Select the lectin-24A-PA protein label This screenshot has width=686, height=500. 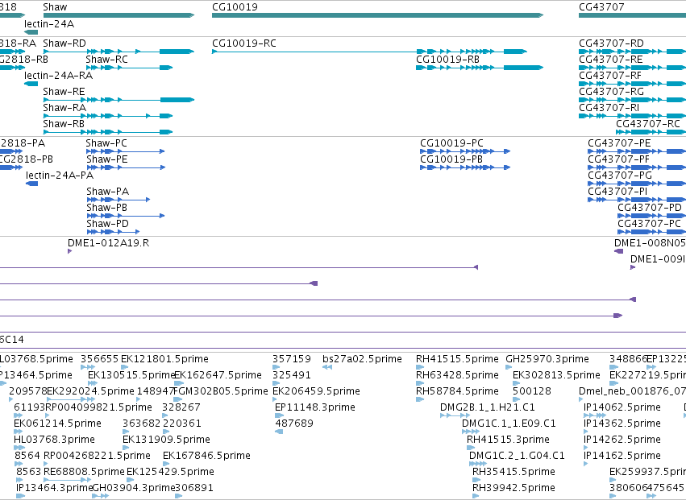pyautogui.click(x=60, y=176)
